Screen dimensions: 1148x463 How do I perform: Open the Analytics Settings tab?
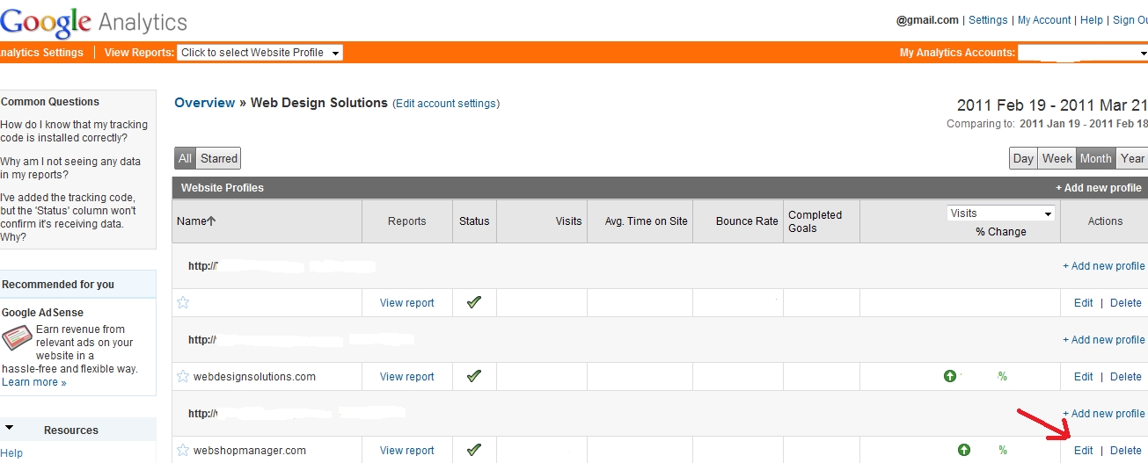(x=41, y=53)
